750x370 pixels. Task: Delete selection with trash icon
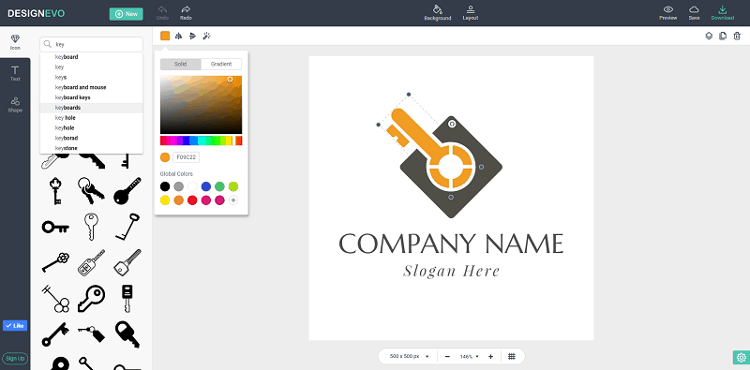737,36
